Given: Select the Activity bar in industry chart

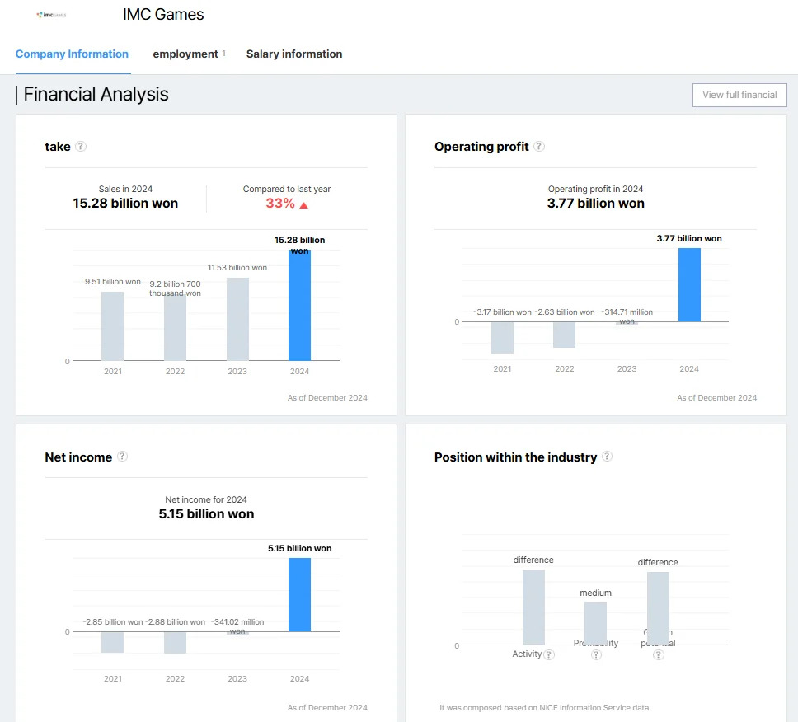Looking at the screenshot, I should pos(534,607).
